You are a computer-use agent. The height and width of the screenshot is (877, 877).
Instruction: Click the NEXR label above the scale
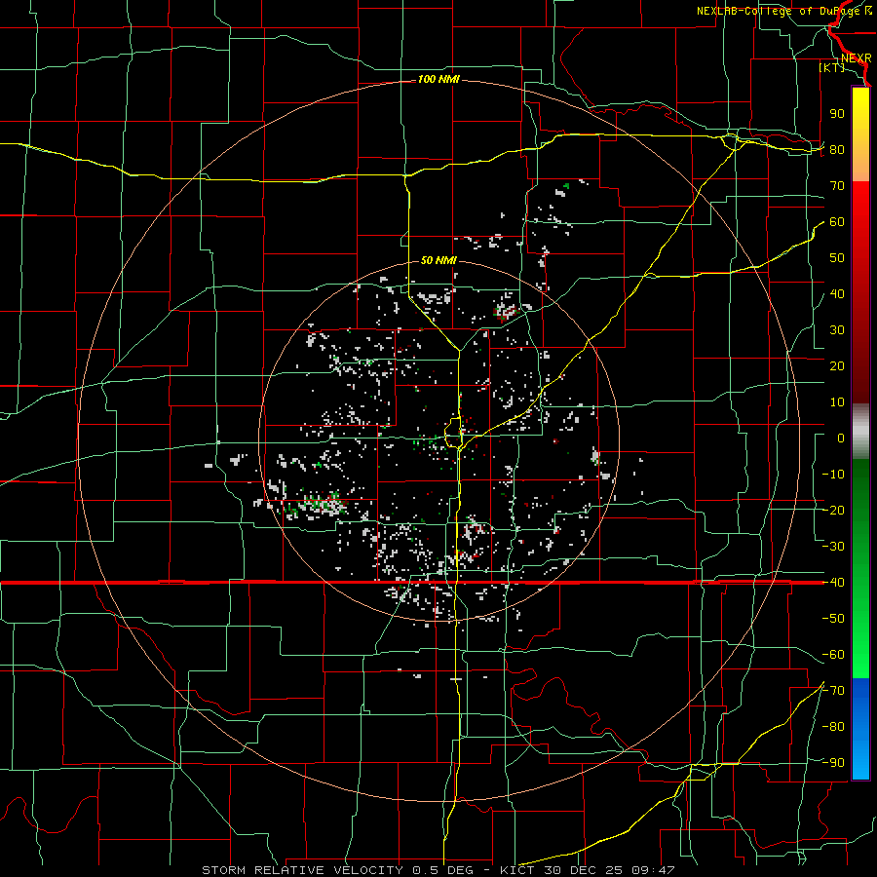tap(856, 58)
